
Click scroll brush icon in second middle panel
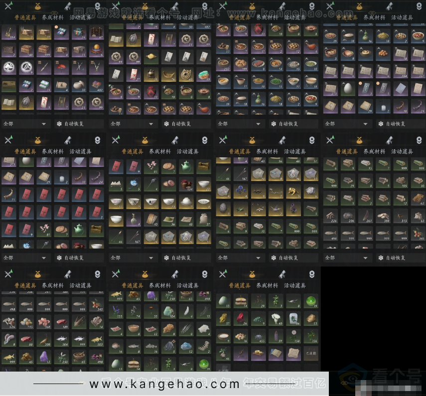coord(175,140)
